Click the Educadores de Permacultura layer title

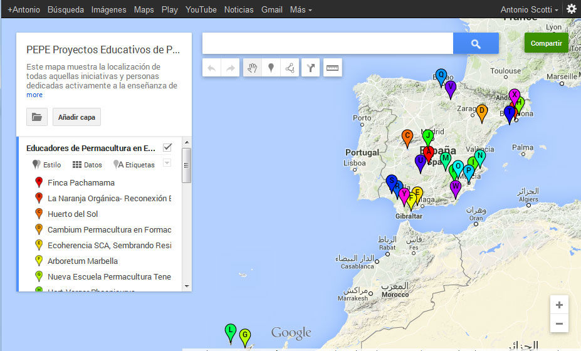91,149
